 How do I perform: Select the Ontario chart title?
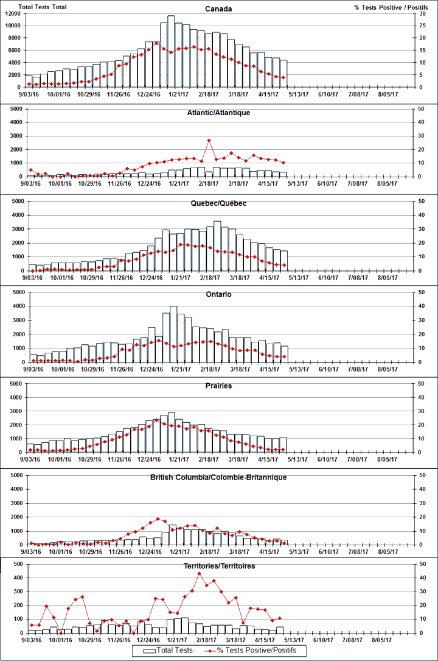click(218, 294)
